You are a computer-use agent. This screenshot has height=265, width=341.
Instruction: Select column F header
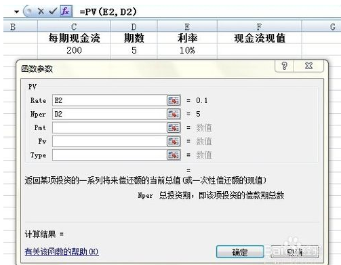260,26
